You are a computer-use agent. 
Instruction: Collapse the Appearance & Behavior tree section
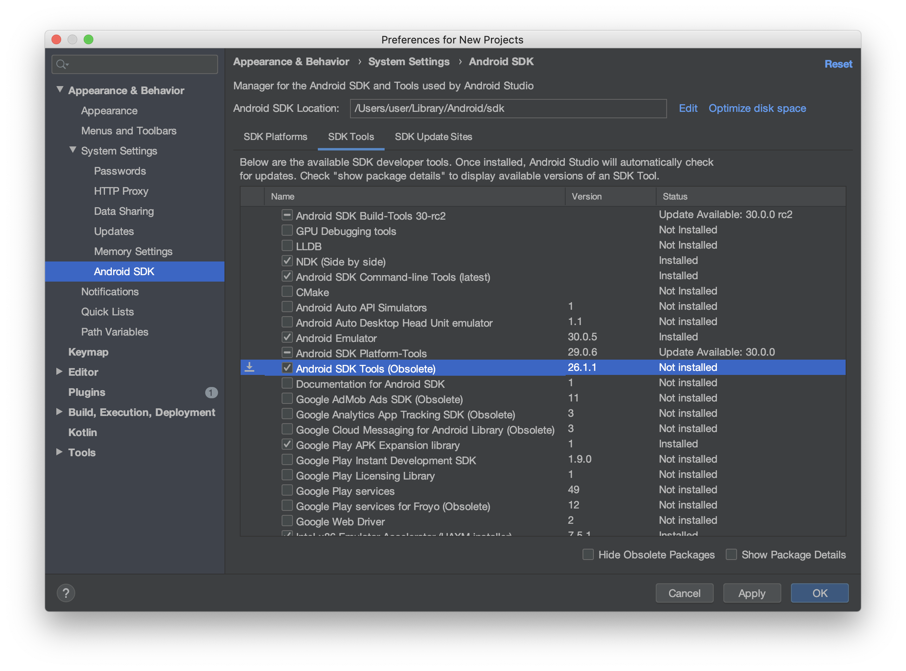coord(60,89)
